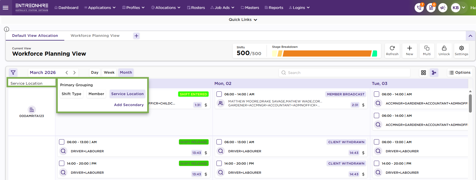
Task: Open the megaphone announcements icon
Action: (x=443, y=8)
